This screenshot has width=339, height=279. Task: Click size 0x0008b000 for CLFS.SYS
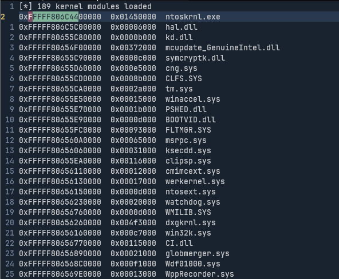point(133,78)
